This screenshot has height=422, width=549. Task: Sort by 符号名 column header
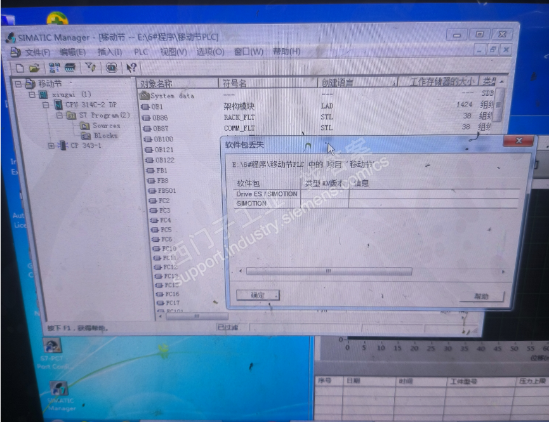click(x=267, y=83)
